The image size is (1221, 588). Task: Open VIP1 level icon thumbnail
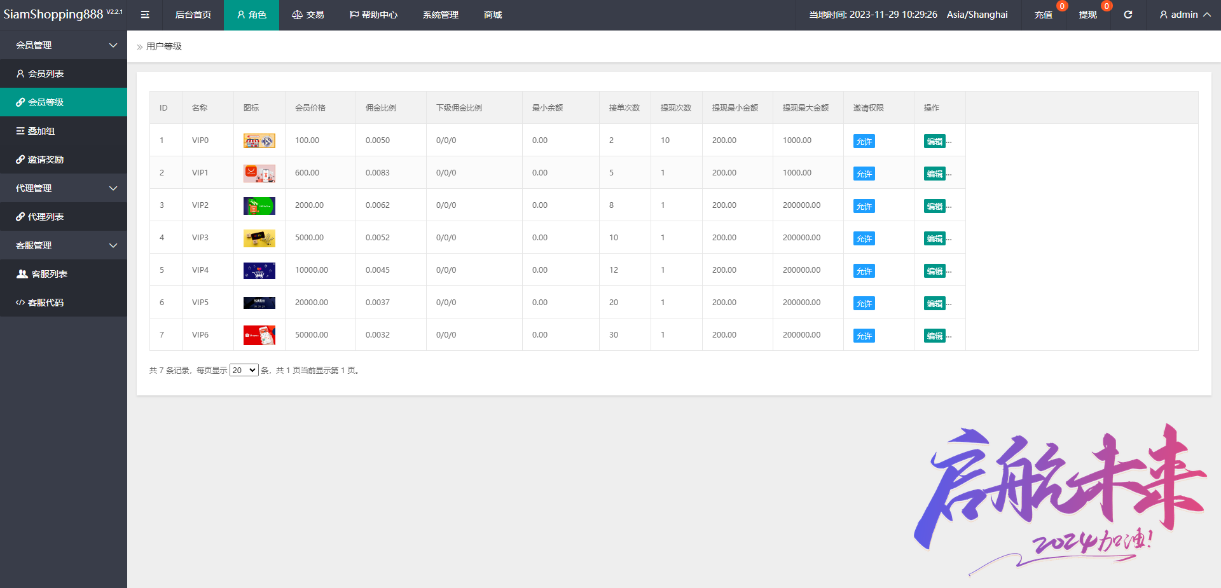(x=259, y=173)
